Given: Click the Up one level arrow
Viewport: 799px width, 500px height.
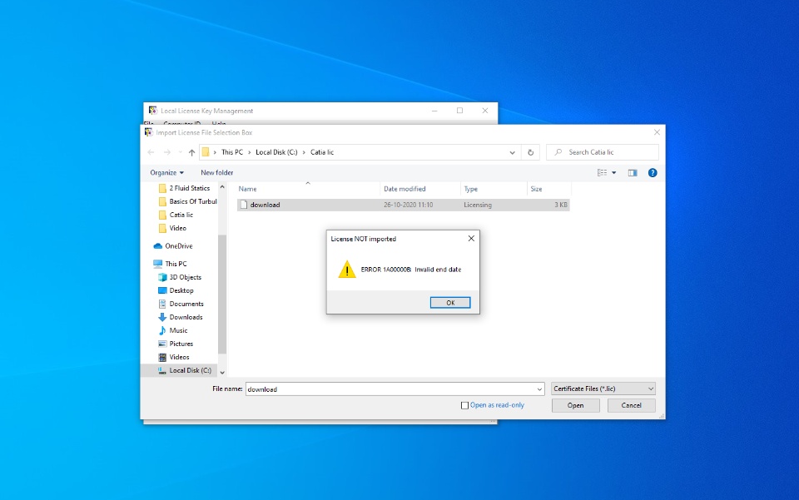Looking at the screenshot, I should 191,152.
